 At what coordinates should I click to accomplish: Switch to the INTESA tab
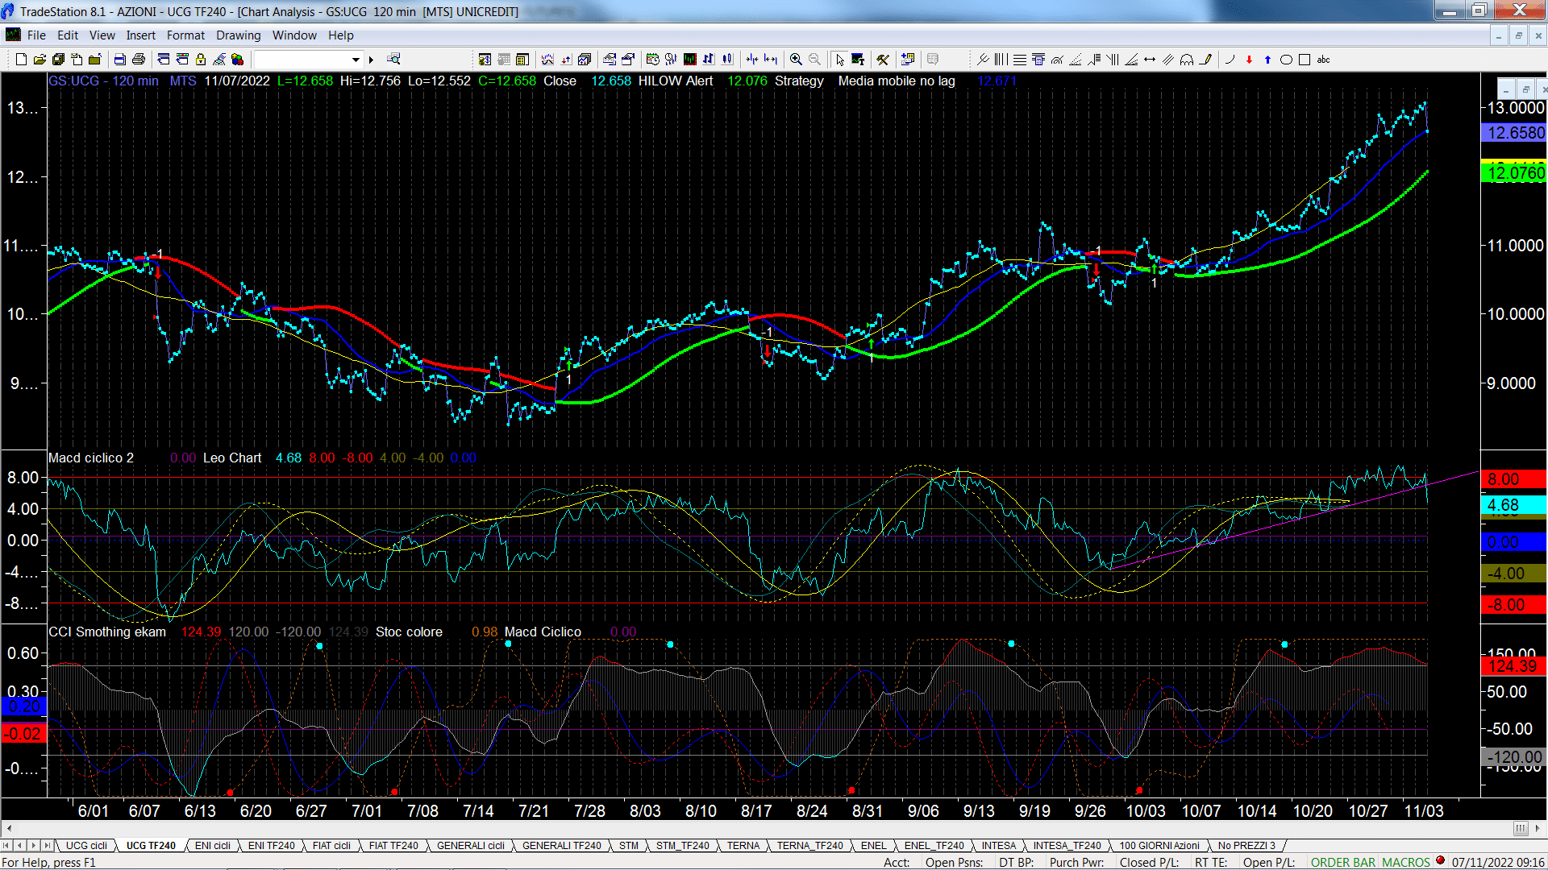[x=998, y=846]
